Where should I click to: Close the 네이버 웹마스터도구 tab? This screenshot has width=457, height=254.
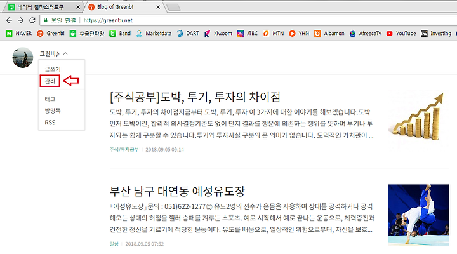click(x=78, y=7)
